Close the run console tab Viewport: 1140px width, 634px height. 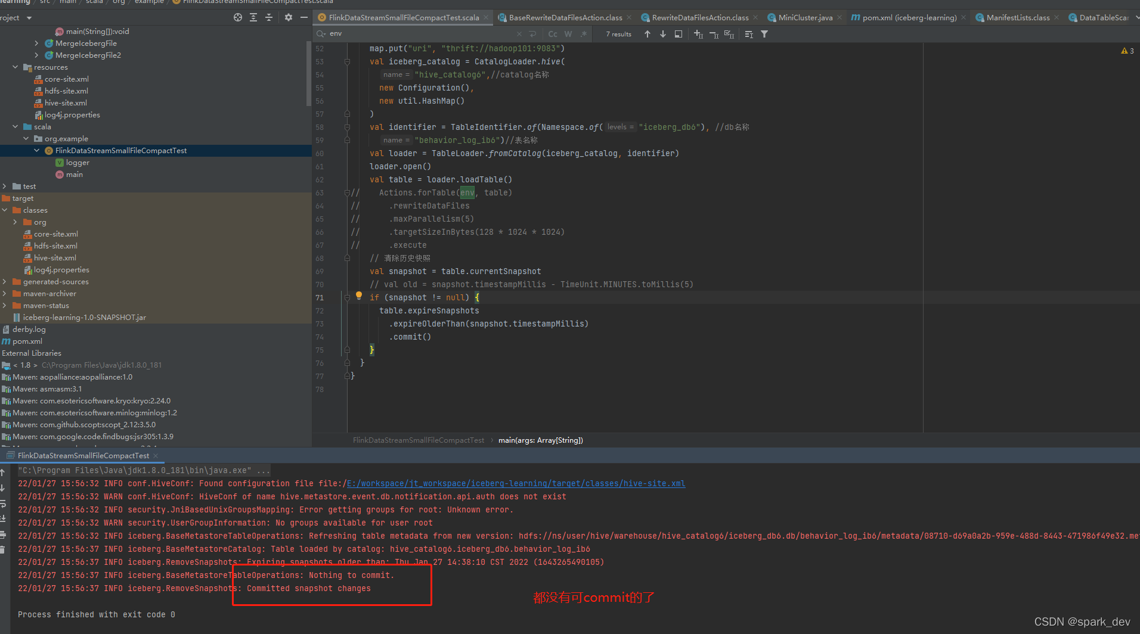156,456
